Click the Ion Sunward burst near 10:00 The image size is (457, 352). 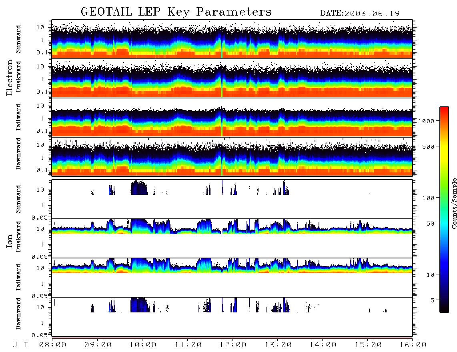pyautogui.click(x=139, y=188)
